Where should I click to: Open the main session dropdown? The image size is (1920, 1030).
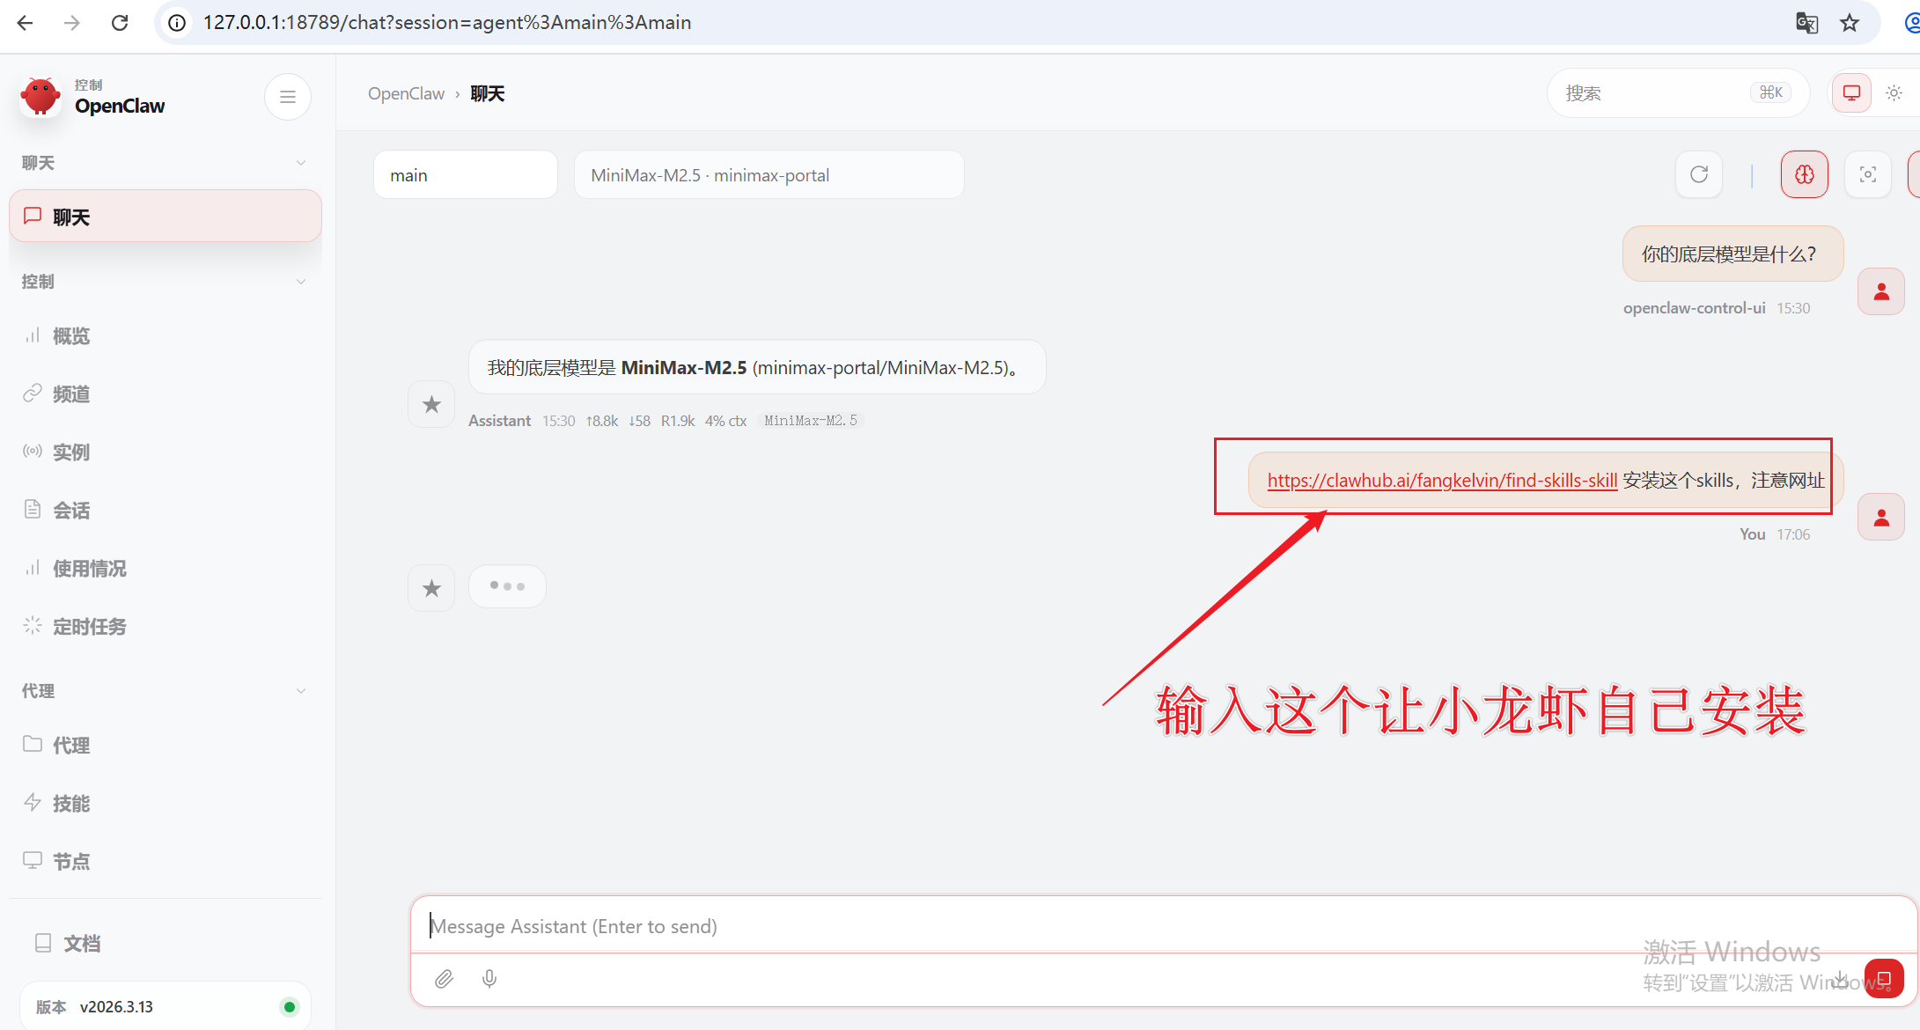pyautogui.click(x=466, y=175)
